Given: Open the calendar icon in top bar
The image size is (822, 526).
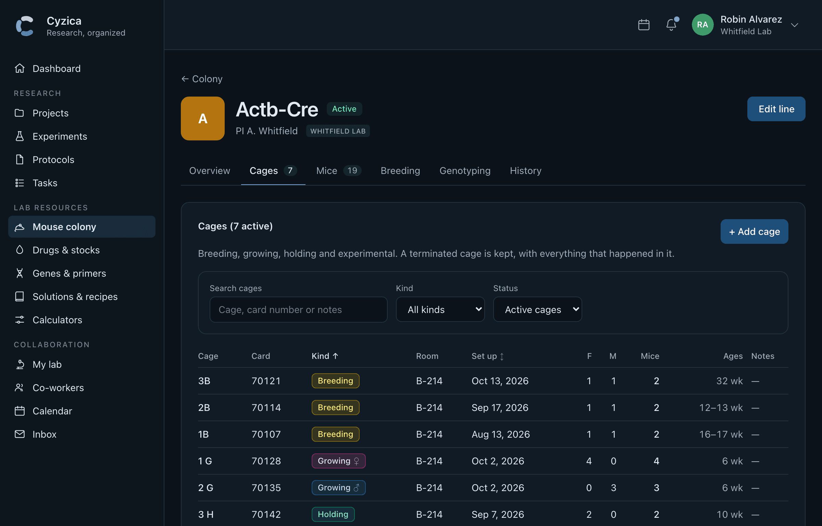Looking at the screenshot, I should click(644, 25).
